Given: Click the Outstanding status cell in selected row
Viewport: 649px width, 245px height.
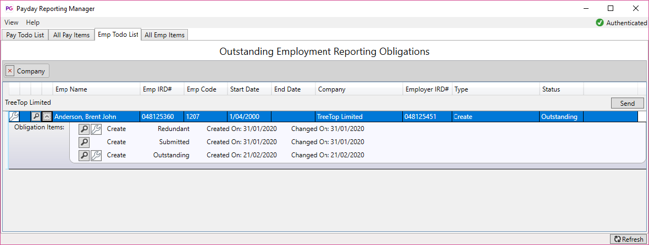Looking at the screenshot, I should [562, 117].
